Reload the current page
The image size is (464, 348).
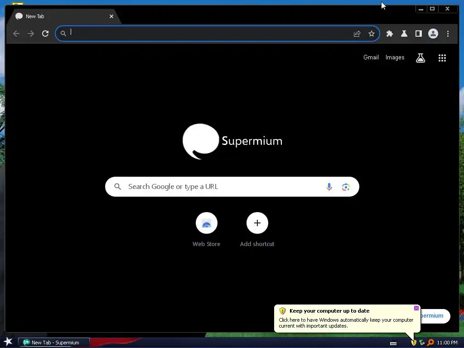pyautogui.click(x=45, y=34)
